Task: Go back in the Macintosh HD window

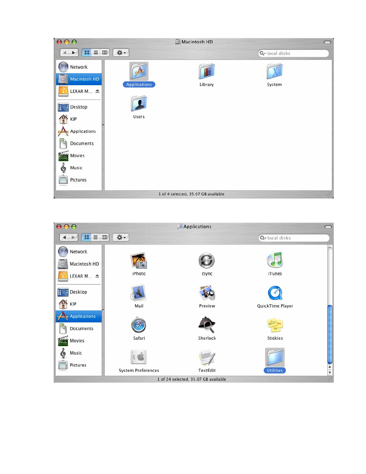Action: [65, 53]
